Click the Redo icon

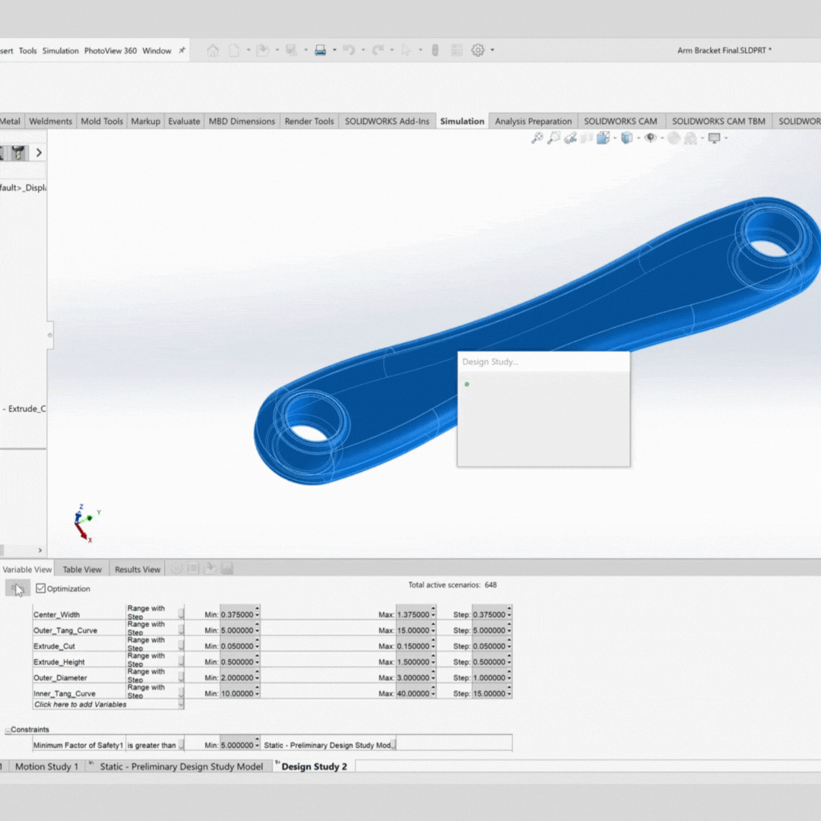(378, 50)
